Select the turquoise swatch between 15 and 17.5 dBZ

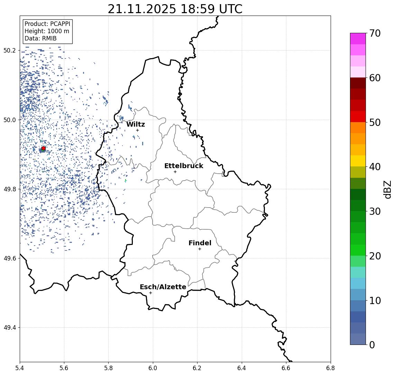pyautogui.click(x=358, y=272)
